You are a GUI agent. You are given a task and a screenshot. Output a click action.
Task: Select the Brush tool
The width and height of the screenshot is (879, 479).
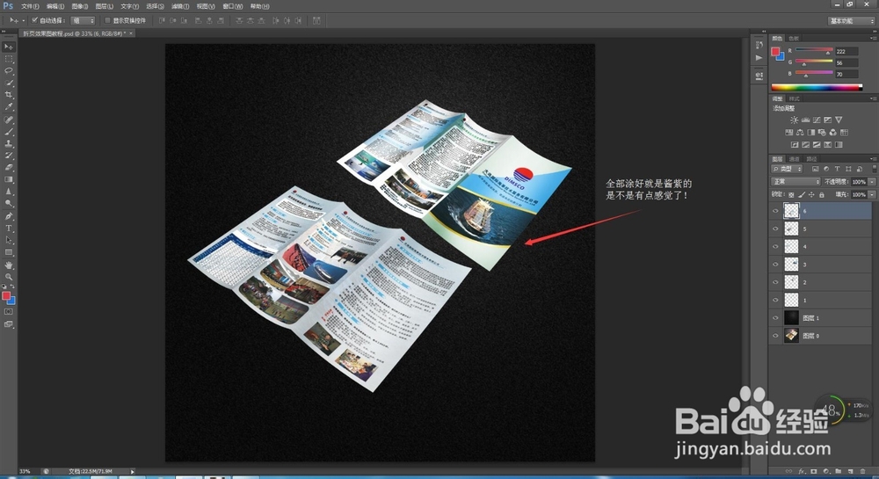click(9, 132)
